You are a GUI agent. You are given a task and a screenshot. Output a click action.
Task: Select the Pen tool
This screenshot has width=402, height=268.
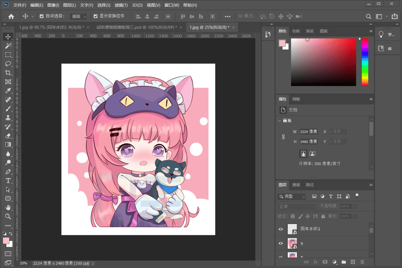[8, 172]
